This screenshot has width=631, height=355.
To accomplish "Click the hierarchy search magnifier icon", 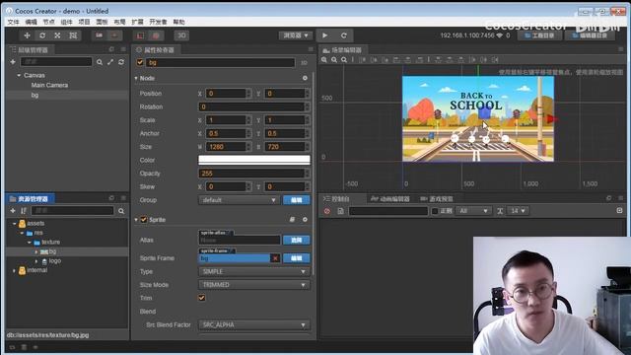I will click(x=100, y=62).
